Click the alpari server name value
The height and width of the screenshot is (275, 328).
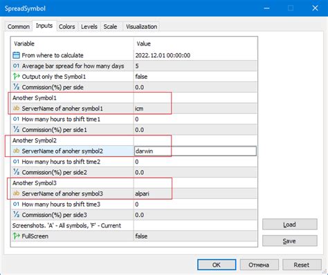pos(142,193)
